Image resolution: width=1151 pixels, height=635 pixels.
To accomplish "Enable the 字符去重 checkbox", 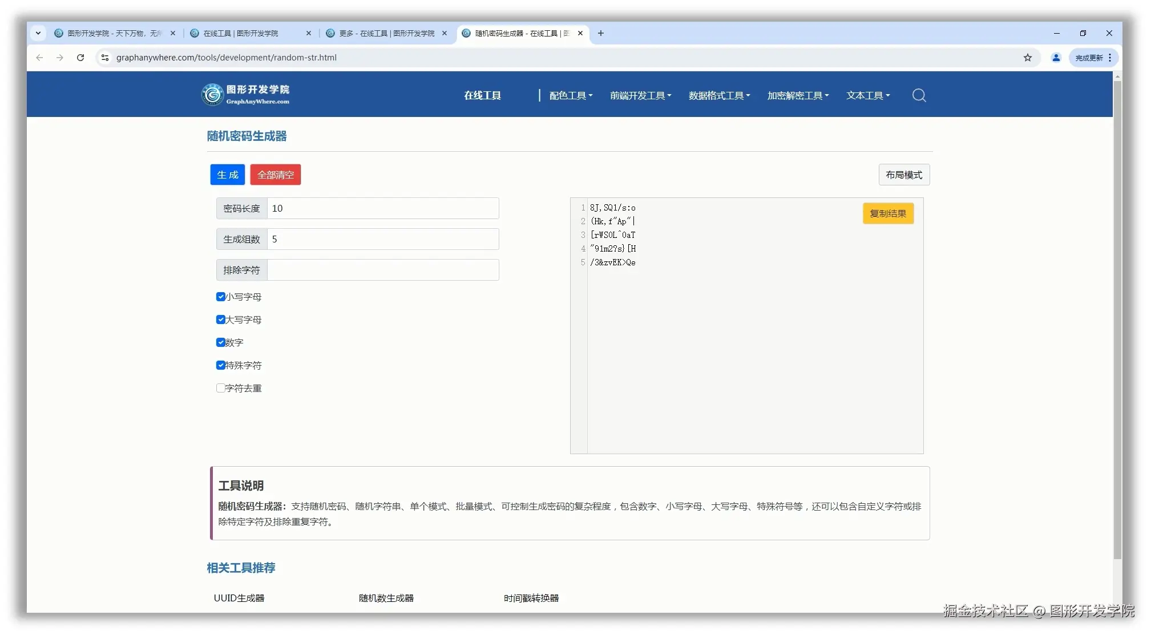I will (x=221, y=388).
